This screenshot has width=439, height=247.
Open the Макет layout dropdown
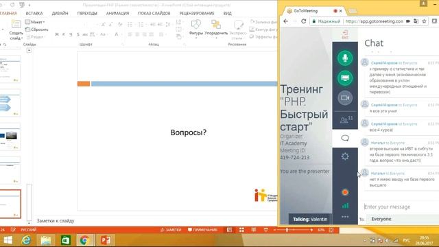click(x=35, y=22)
